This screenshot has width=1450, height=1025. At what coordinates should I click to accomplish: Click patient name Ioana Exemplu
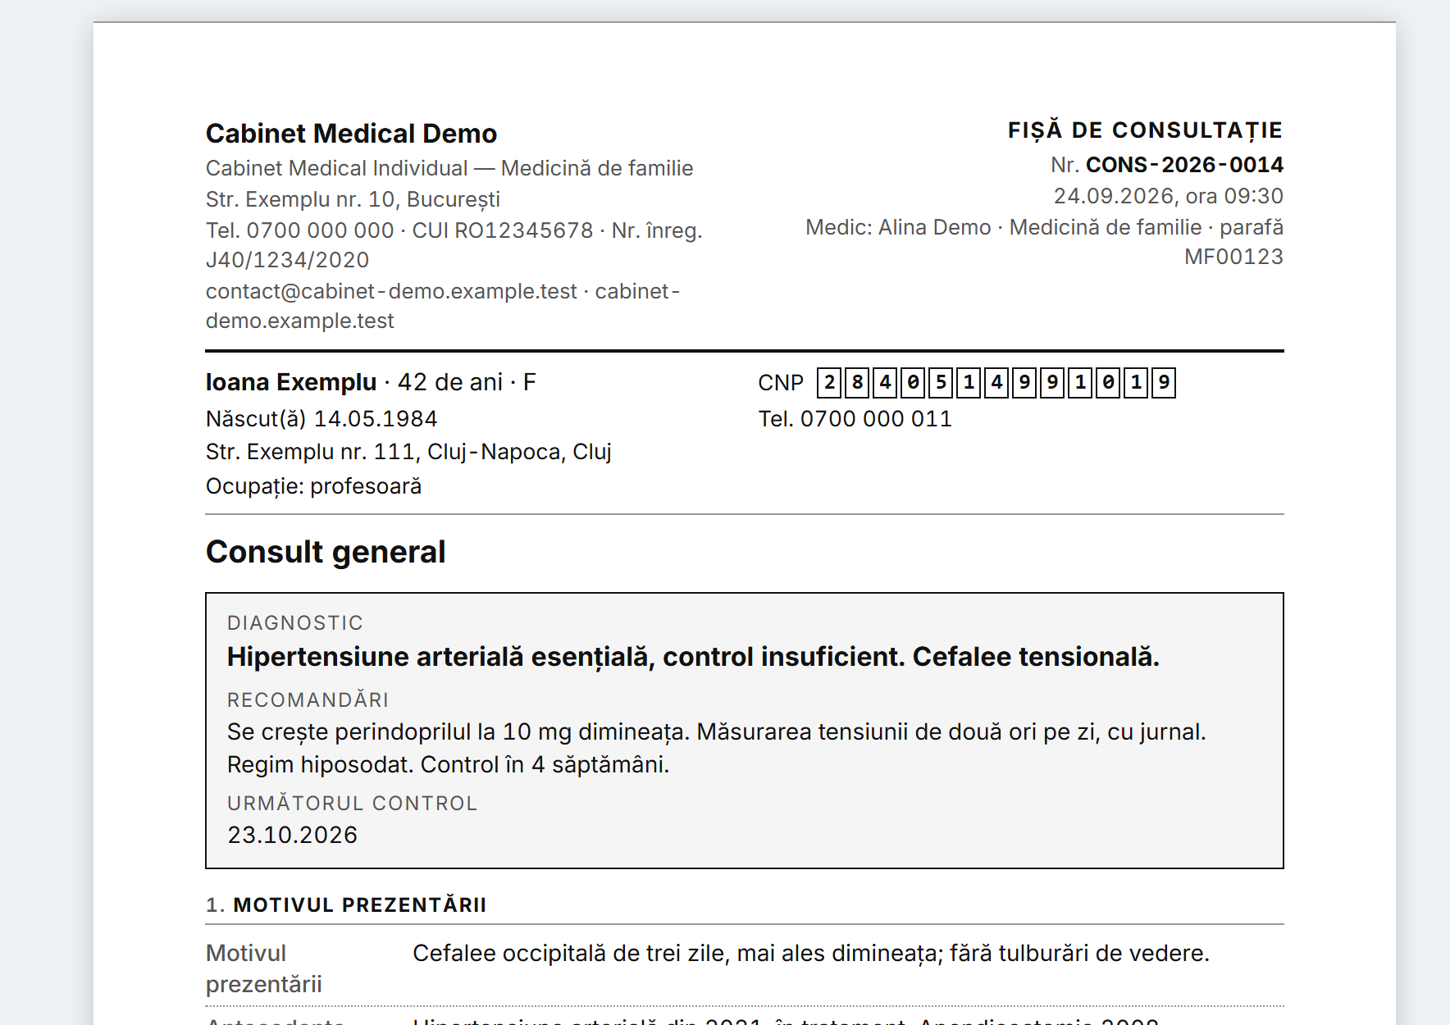[x=291, y=382]
